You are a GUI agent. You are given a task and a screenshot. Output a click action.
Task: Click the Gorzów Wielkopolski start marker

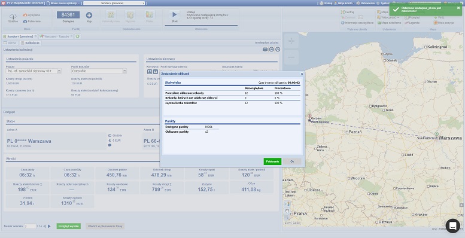[x=309, y=117]
